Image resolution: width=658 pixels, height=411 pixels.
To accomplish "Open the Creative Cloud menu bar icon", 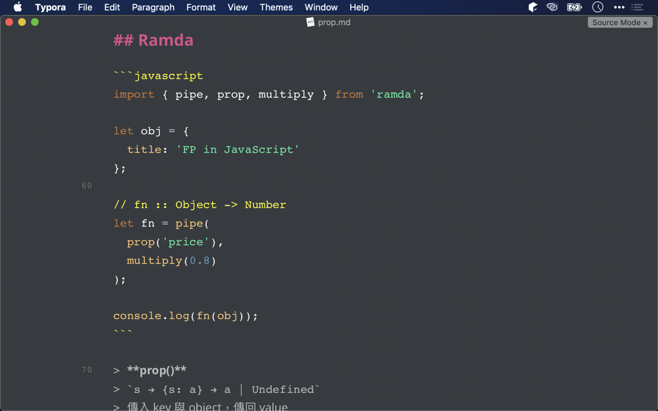I will (x=552, y=7).
